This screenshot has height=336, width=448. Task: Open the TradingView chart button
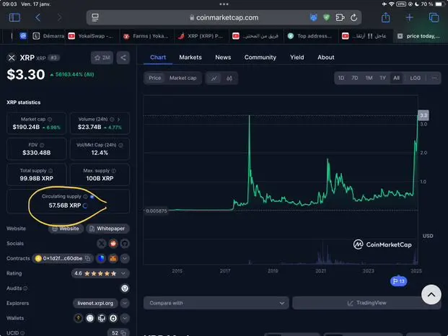(366, 303)
